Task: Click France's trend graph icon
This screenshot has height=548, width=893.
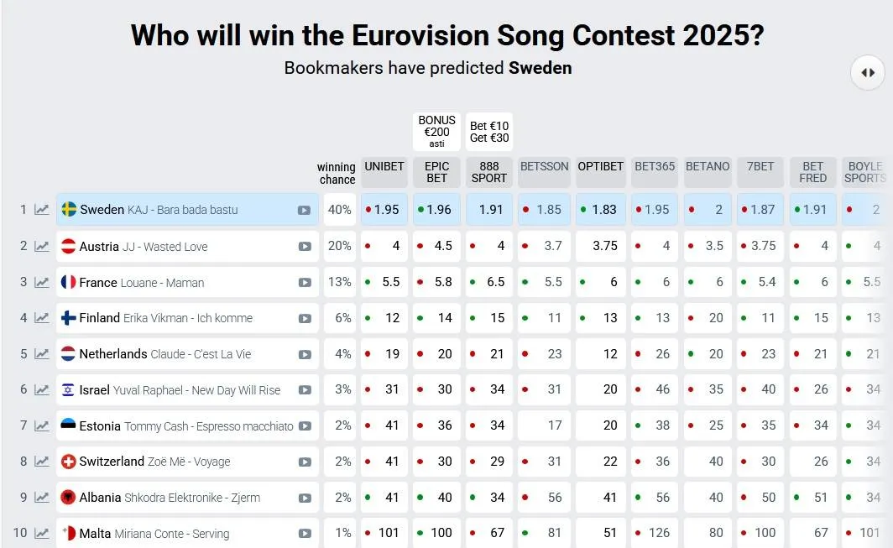Action: tap(42, 282)
